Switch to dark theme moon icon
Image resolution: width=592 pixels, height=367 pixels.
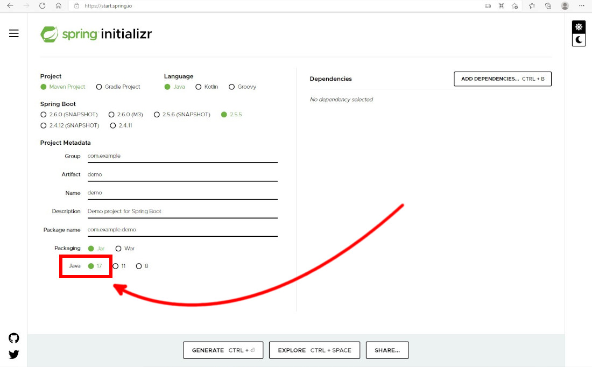coord(579,40)
